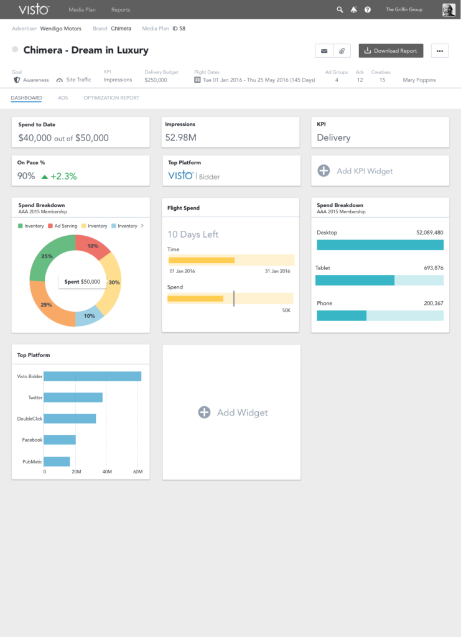This screenshot has width=461, height=637.
Task: Click the Media Plan ID 58 breadcrumb
Action: 179,29
